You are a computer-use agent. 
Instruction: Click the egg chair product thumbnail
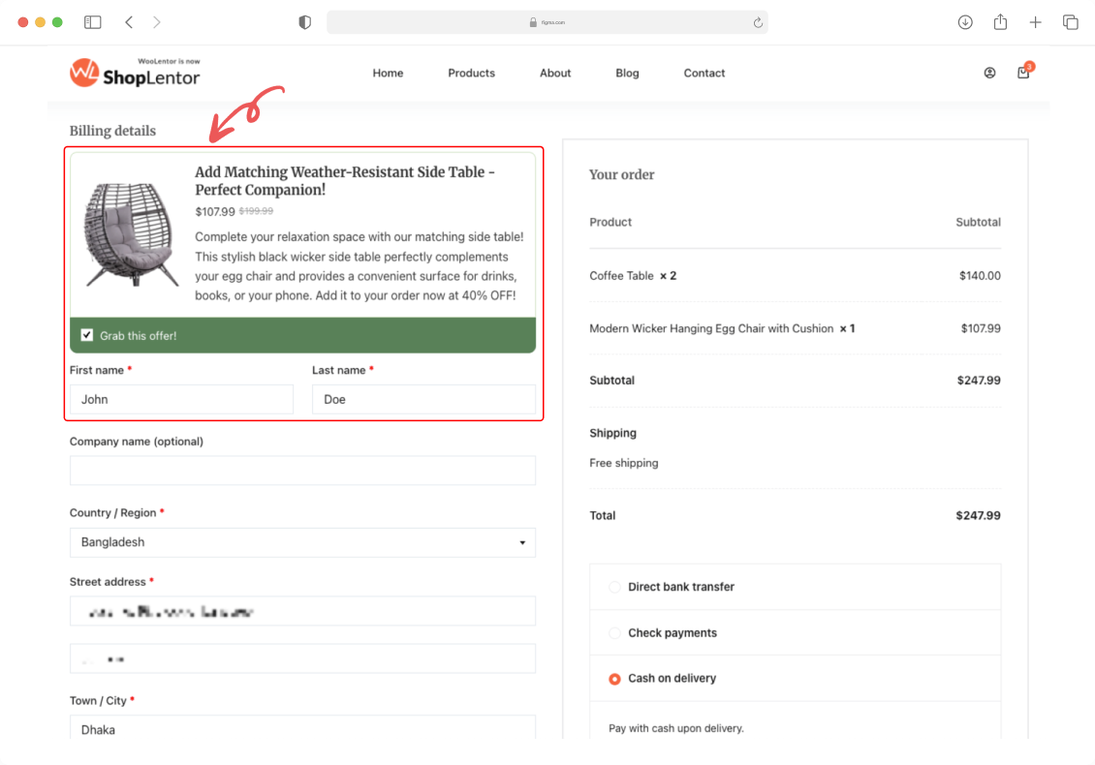click(x=131, y=234)
